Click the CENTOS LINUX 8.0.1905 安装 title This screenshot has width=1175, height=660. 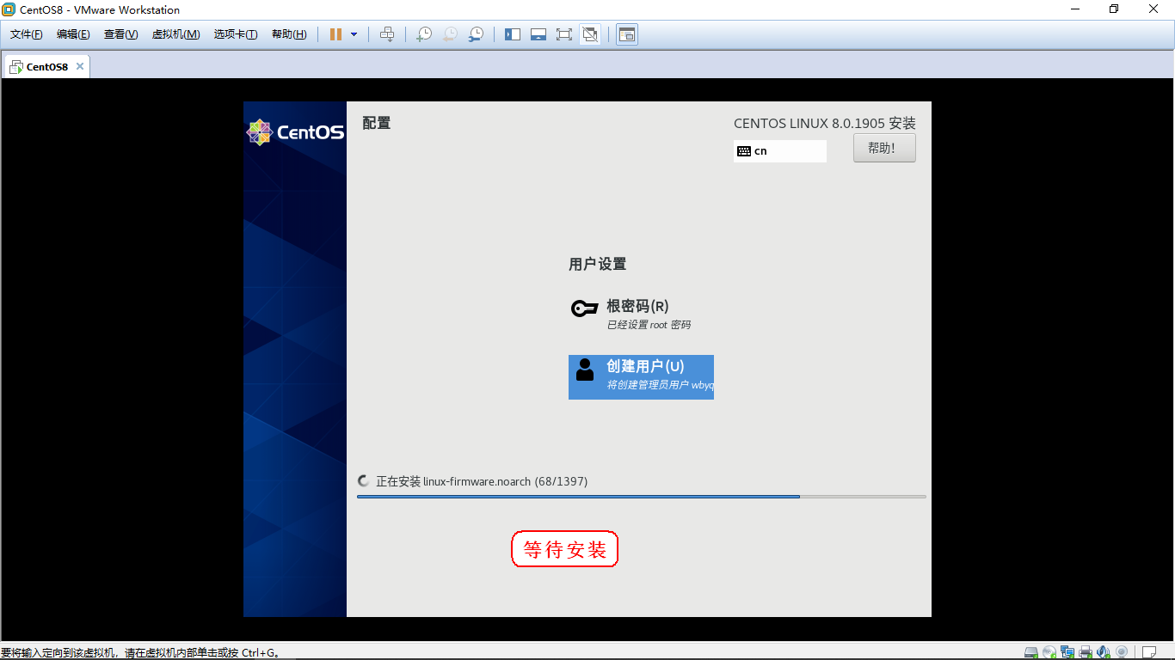click(825, 124)
